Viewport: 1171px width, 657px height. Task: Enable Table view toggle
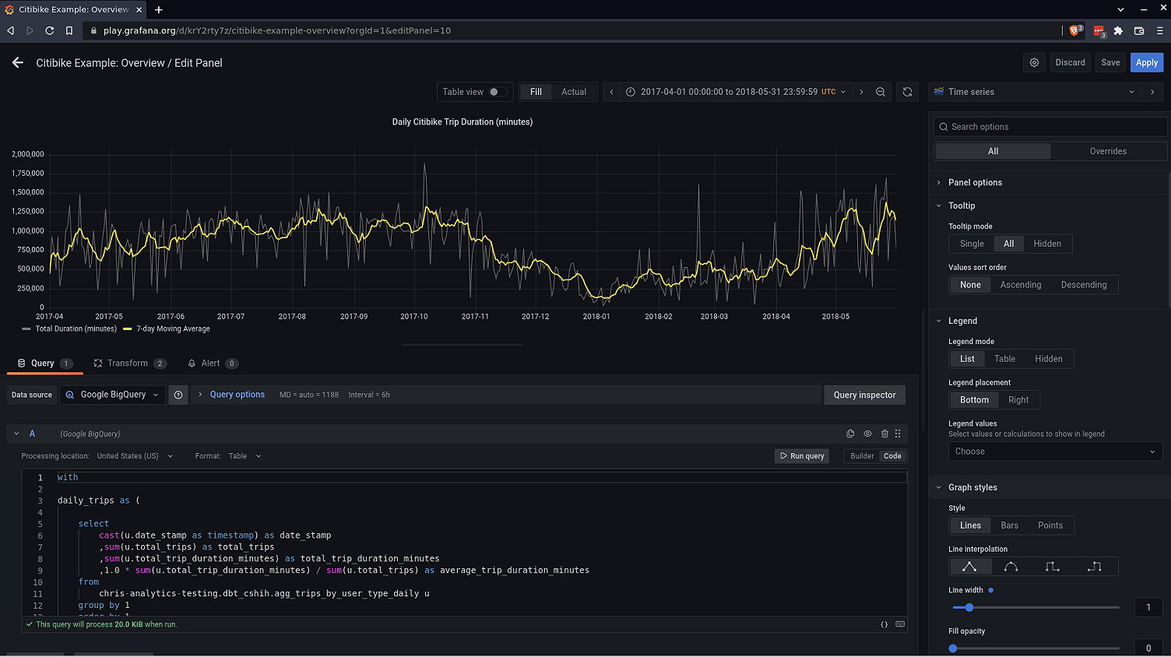click(x=496, y=91)
